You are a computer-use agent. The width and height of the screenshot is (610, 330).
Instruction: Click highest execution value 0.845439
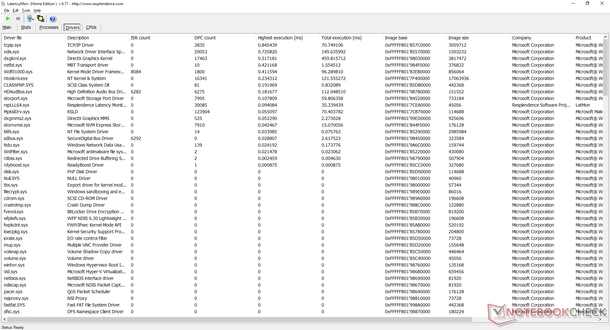coord(268,45)
